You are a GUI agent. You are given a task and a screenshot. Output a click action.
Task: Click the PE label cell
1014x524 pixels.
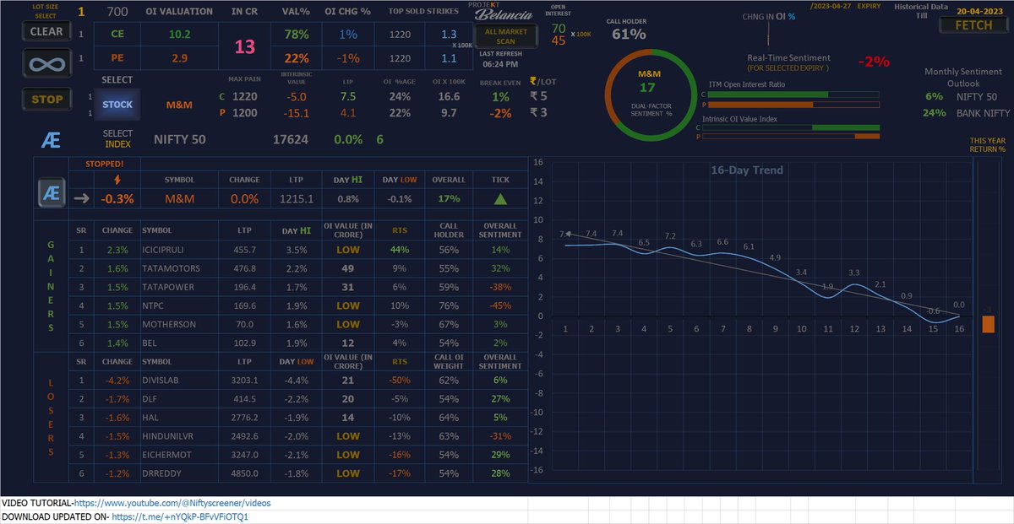click(x=117, y=58)
